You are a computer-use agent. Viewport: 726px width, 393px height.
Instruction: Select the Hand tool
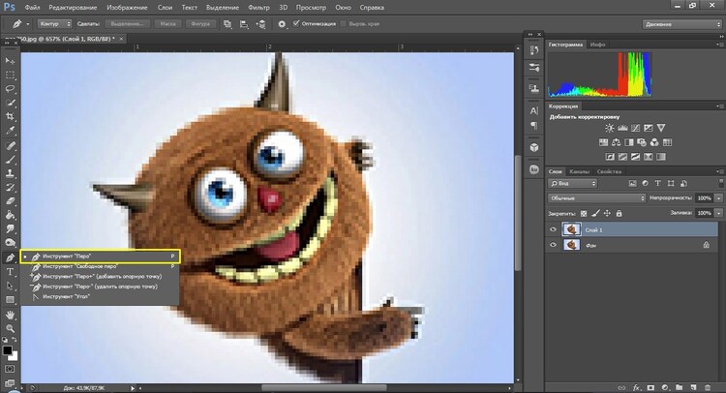[10, 315]
